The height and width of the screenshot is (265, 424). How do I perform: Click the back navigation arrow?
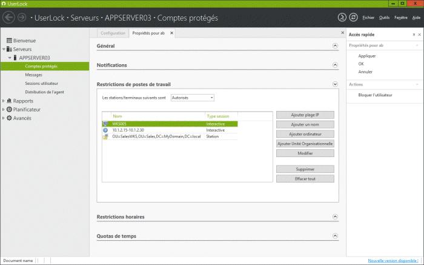coord(8,18)
